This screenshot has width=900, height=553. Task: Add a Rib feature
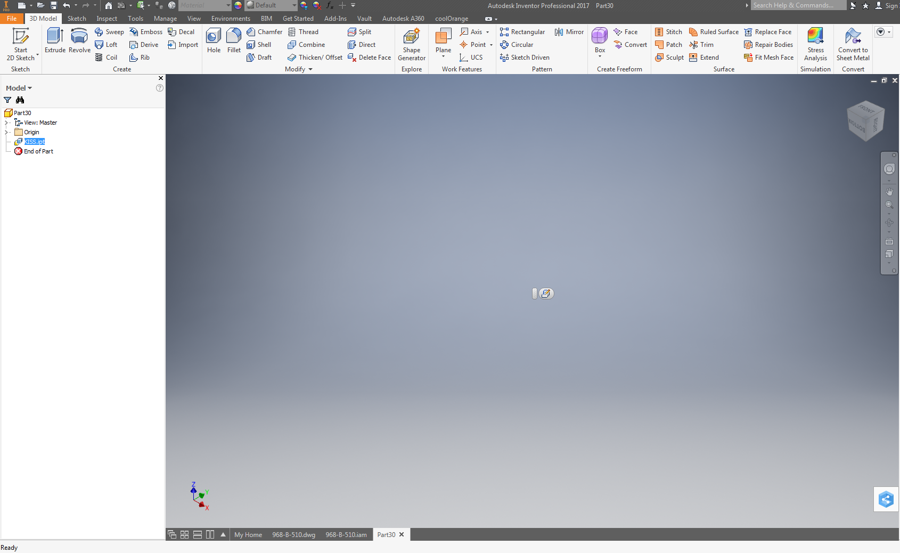tap(140, 58)
